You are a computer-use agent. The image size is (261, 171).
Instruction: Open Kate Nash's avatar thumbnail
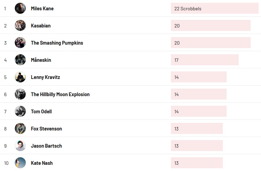point(20,163)
